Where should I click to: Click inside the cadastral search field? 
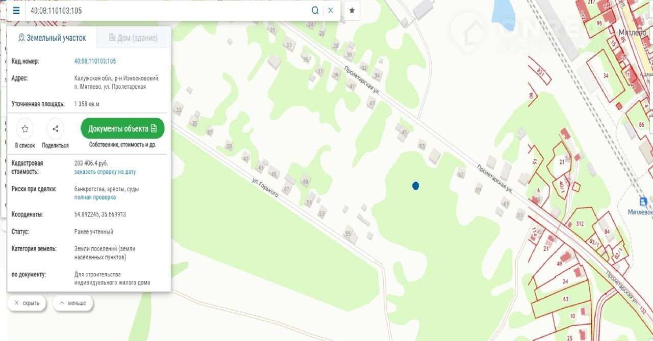pos(168,11)
